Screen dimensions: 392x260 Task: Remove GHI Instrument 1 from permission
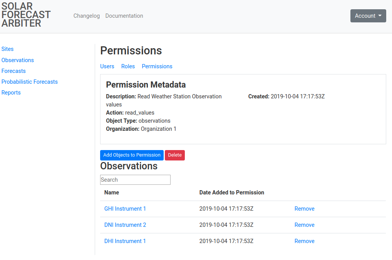coord(304,209)
